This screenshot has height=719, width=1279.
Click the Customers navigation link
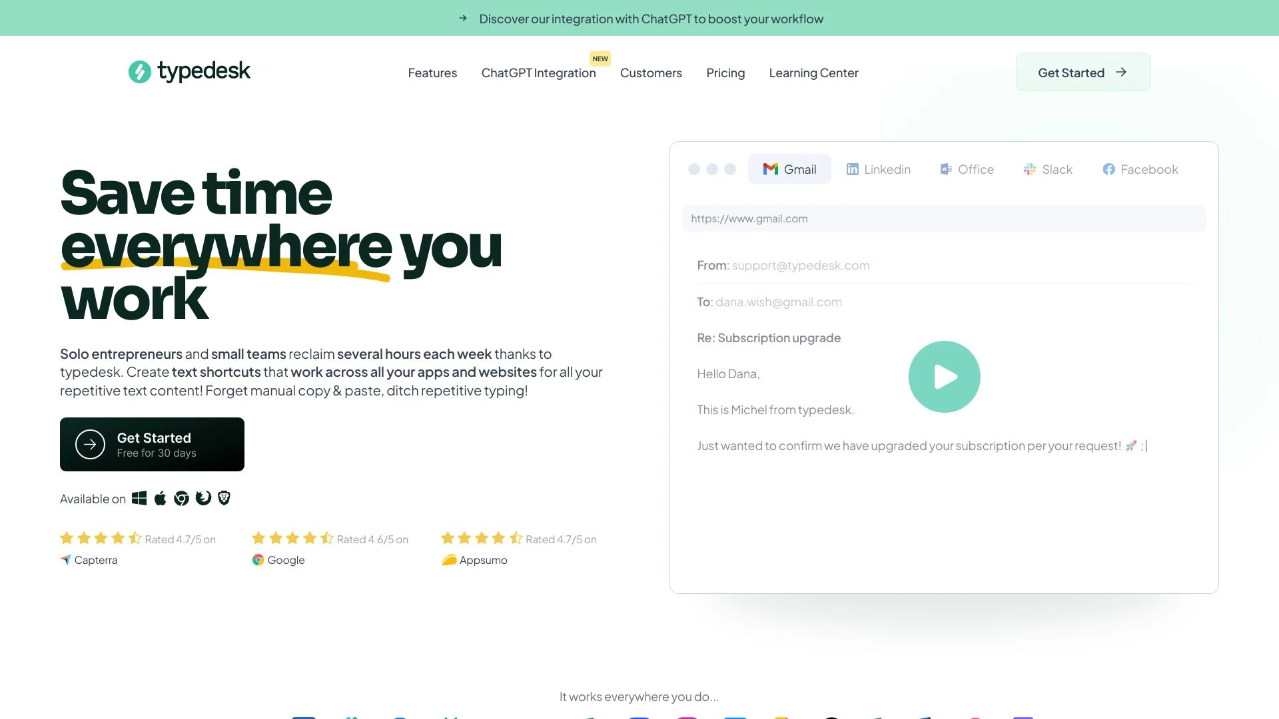[x=651, y=72]
